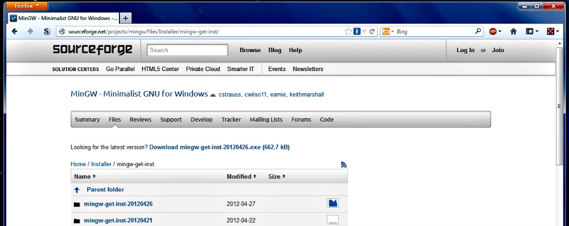The height and width of the screenshot is (226, 569).
Task: Open the Help link
Action: click(x=296, y=50)
